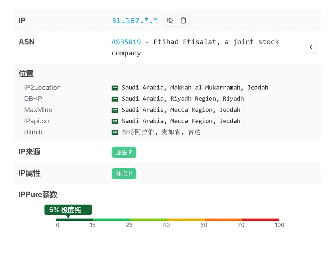Copy the IP address with the clipboard icon

pos(184,21)
